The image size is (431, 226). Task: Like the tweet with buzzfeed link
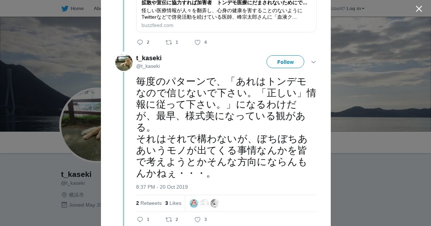tap(198, 42)
